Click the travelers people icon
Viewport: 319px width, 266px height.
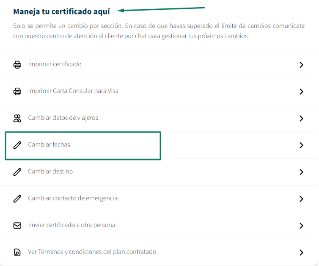[17, 118]
